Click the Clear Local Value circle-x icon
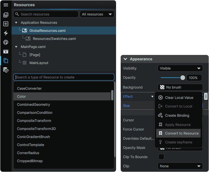Image resolution: width=209 pixels, height=172 pixels. pyautogui.click(x=161, y=98)
